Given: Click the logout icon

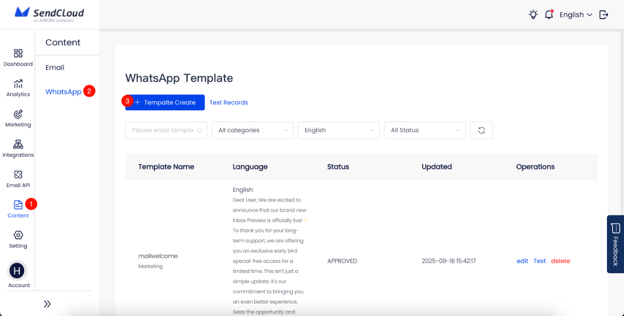Looking at the screenshot, I should coord(603,14).
